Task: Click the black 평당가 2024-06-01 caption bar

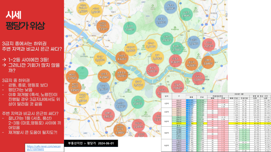Action: pyautogui.click(x=91, y=144)
